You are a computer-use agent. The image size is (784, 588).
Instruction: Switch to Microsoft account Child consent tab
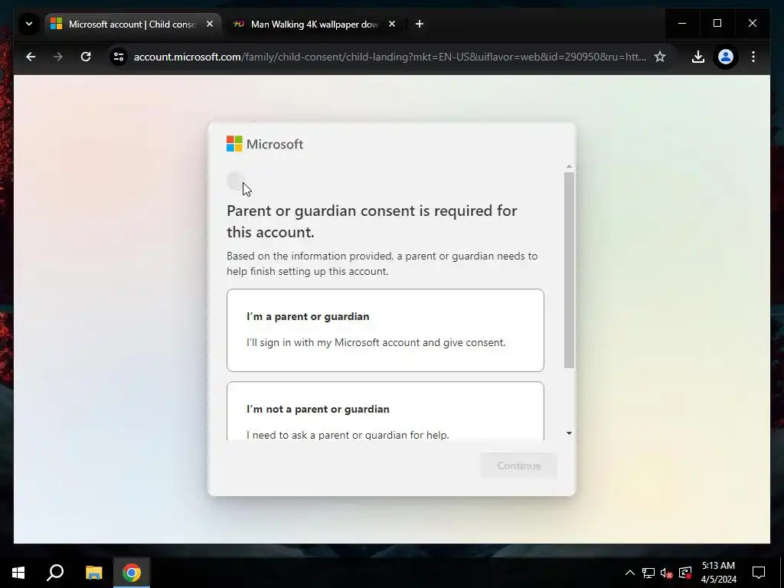(x=133, y=24)
